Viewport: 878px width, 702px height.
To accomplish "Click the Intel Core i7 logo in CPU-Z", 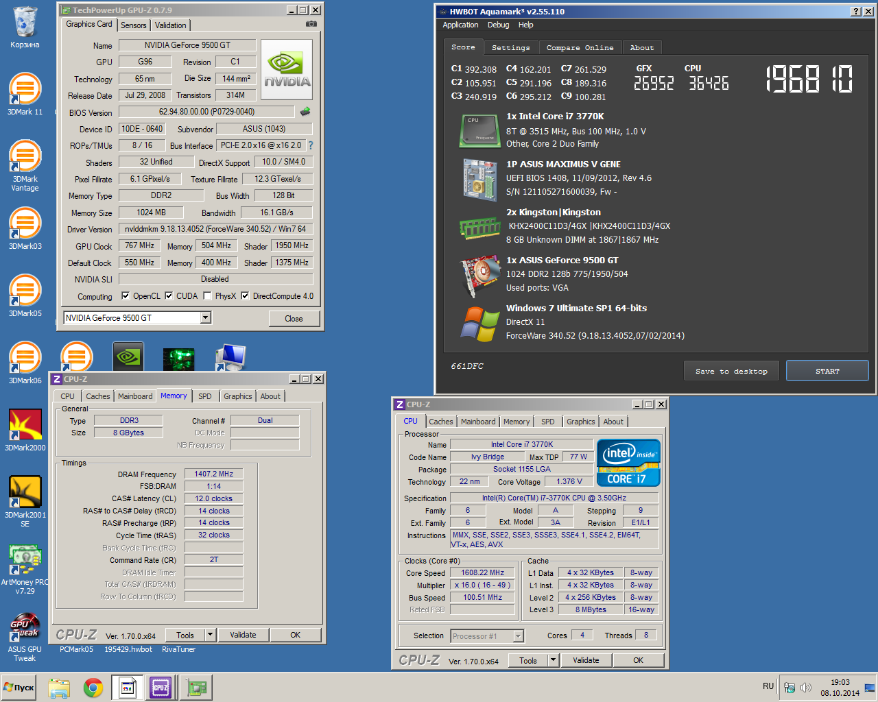I will click(x=628, y=462).
